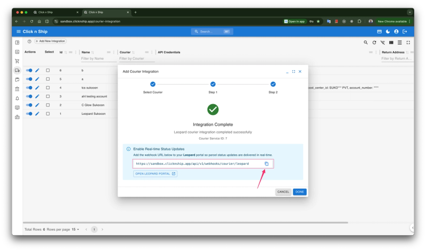Toggle the ahl testing account switch

29,96
